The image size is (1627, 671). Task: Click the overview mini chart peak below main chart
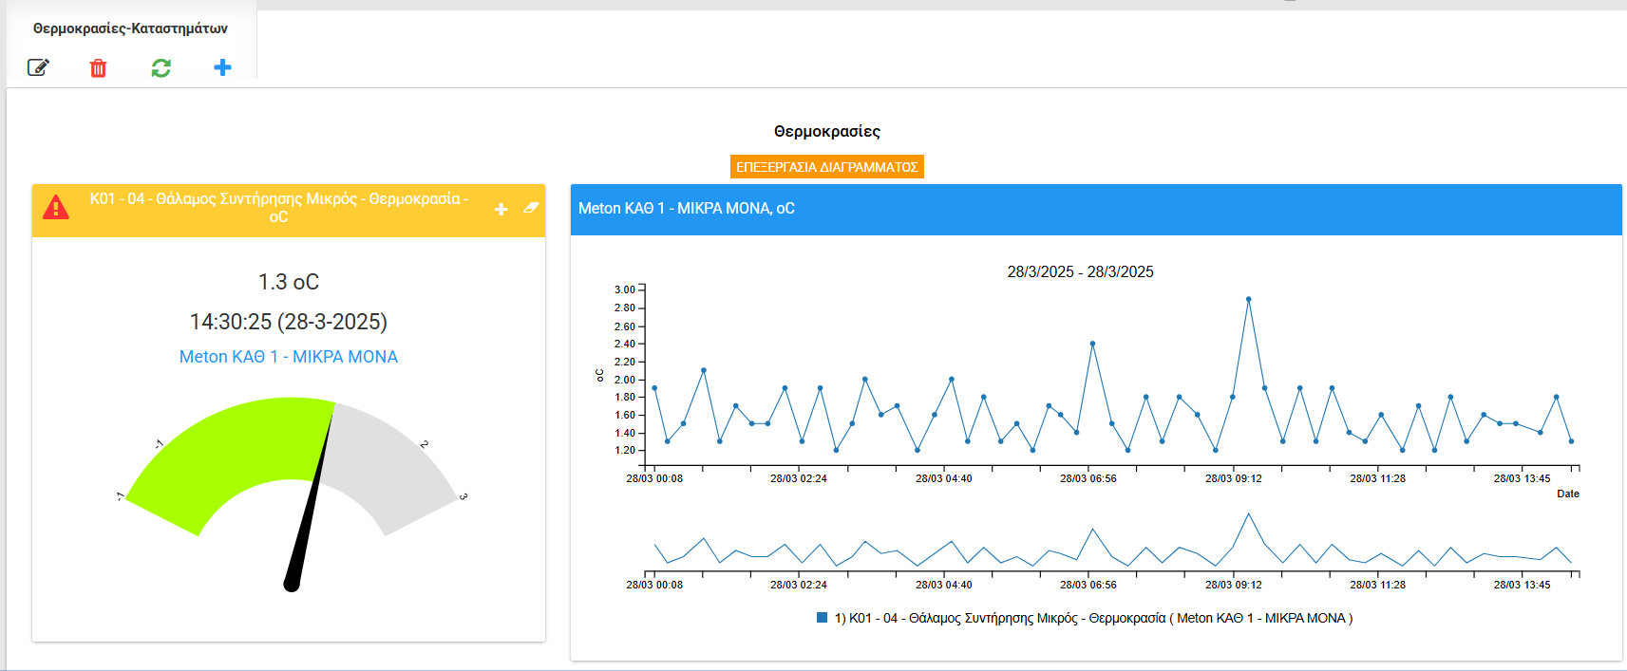pyautogui.click(x=1248, y=514)
